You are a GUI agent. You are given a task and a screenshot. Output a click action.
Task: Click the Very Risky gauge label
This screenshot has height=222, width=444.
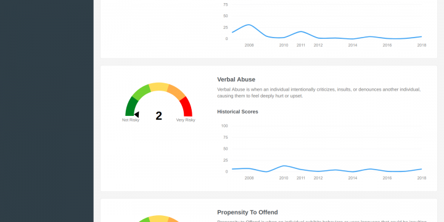pos(186,120)
